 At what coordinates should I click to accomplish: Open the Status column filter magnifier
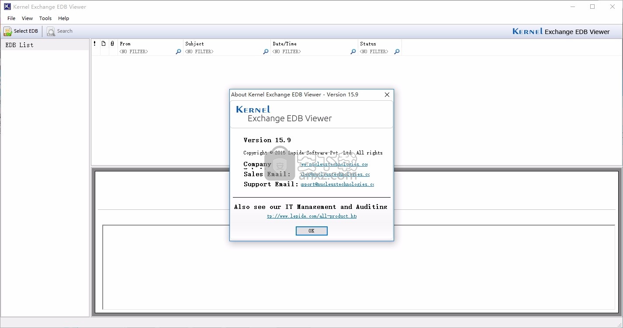(397, 51)
